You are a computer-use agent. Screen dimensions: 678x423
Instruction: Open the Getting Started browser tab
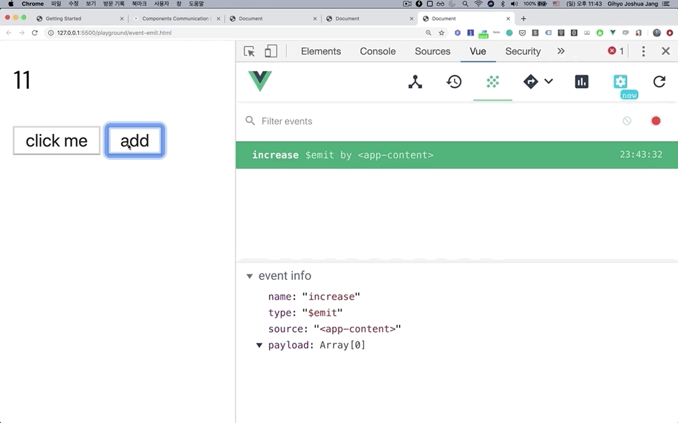(x=80, y=19)
